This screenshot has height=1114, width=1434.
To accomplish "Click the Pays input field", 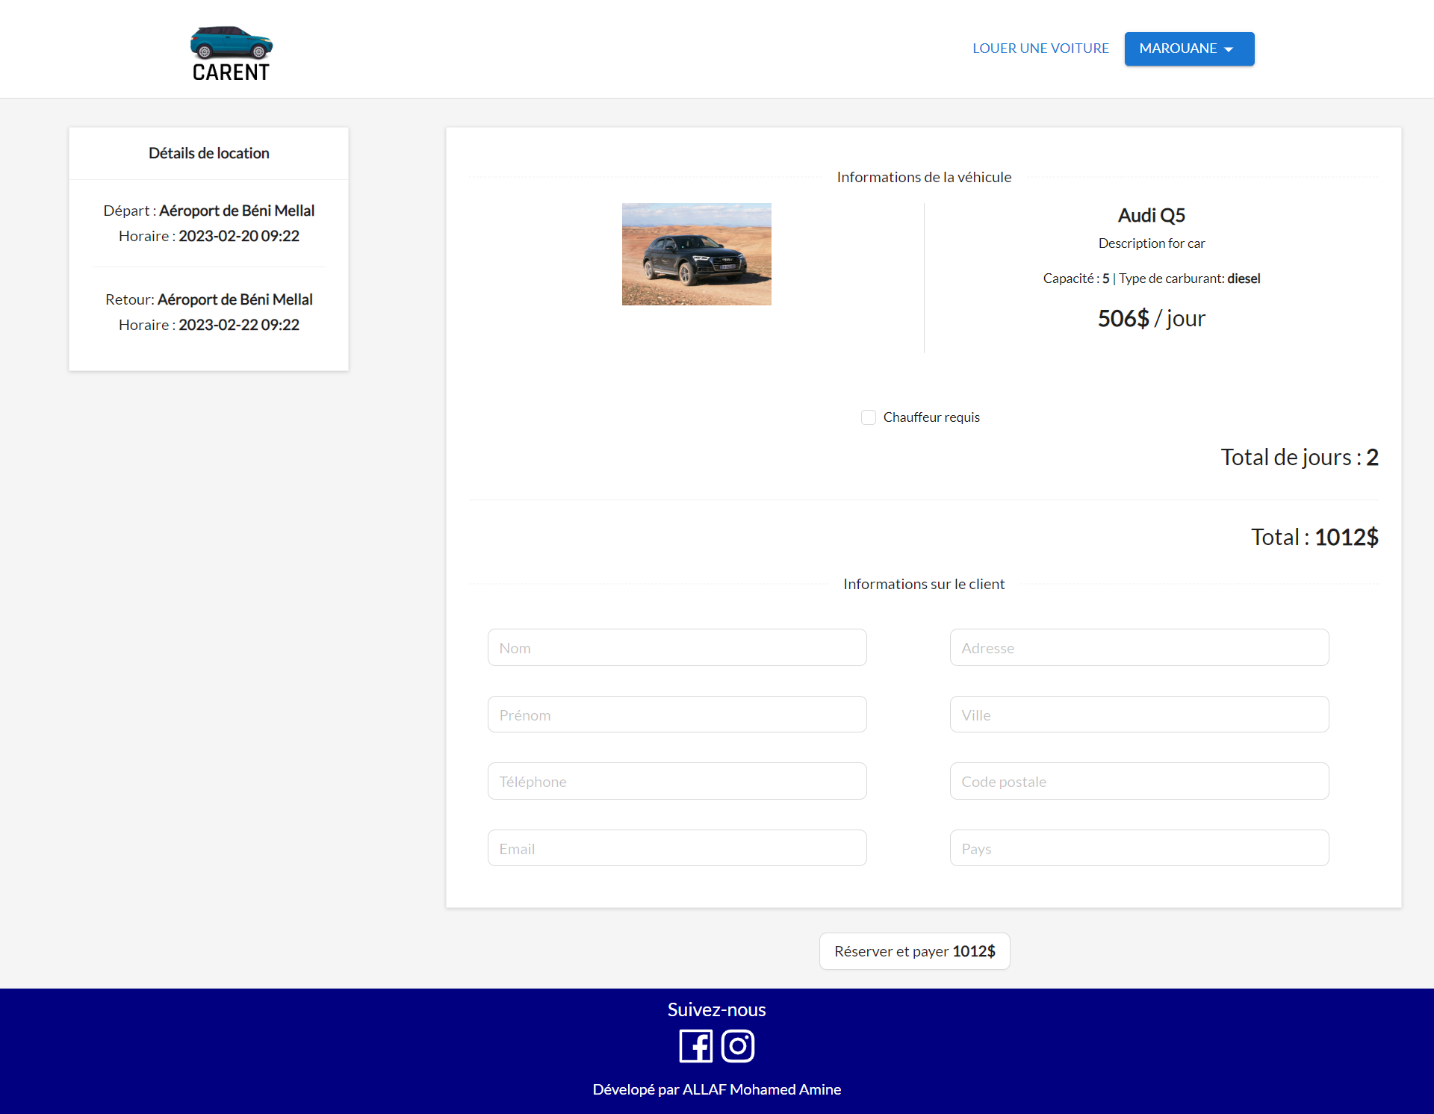I will pyautogui.click(x=1139, y=848).
